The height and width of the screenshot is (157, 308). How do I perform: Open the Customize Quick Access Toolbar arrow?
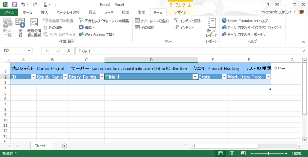pyautogui.click(x=55, y=5)
